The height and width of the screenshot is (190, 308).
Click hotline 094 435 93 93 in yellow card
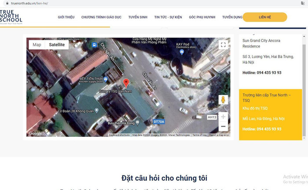pyautogui.click(x=262, y=129)
